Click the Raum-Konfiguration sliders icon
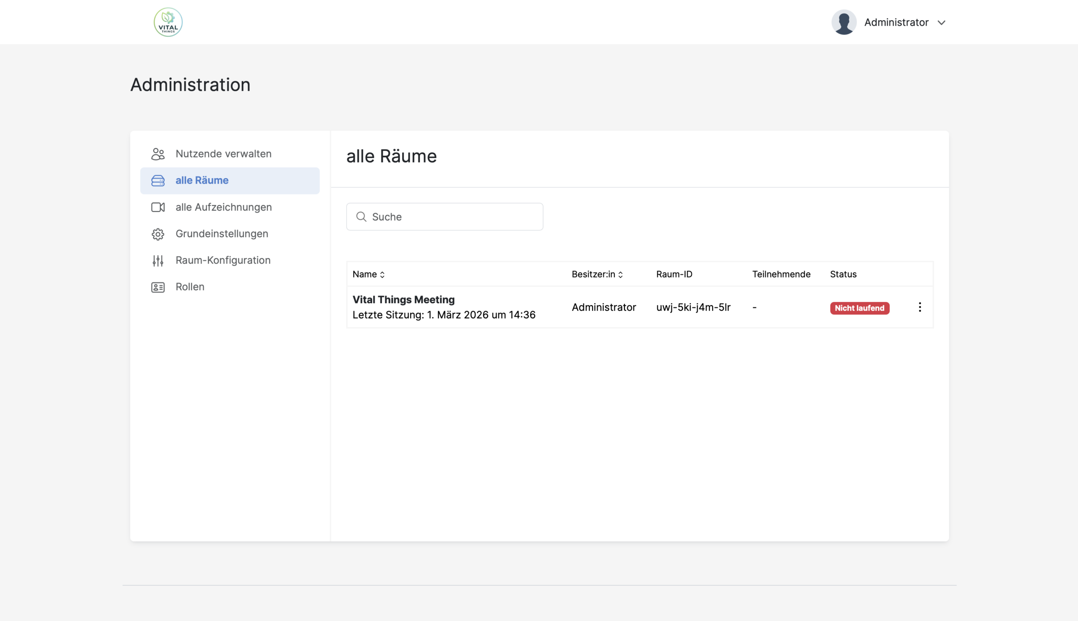The image size is (1078, 621). pyautogui.click(x=158, y=261)
